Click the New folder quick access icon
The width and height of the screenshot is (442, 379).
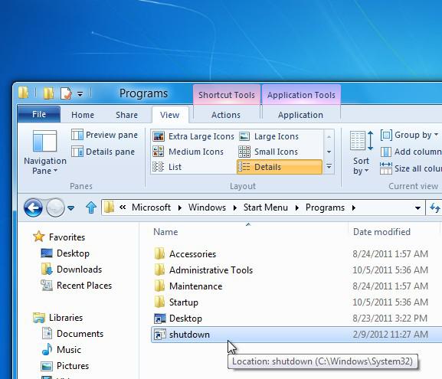coord(48,93)
